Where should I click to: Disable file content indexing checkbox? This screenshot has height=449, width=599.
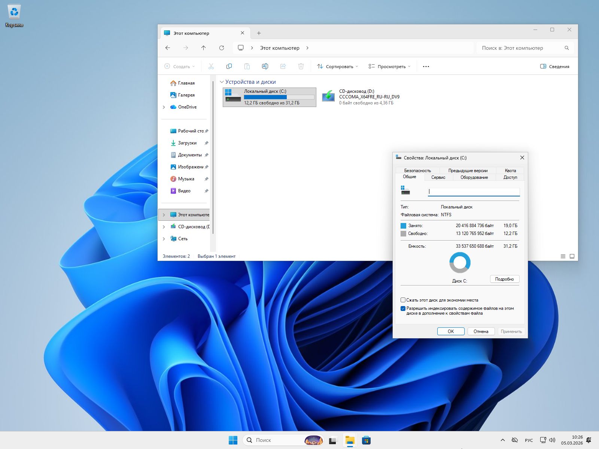coord(403,308)
